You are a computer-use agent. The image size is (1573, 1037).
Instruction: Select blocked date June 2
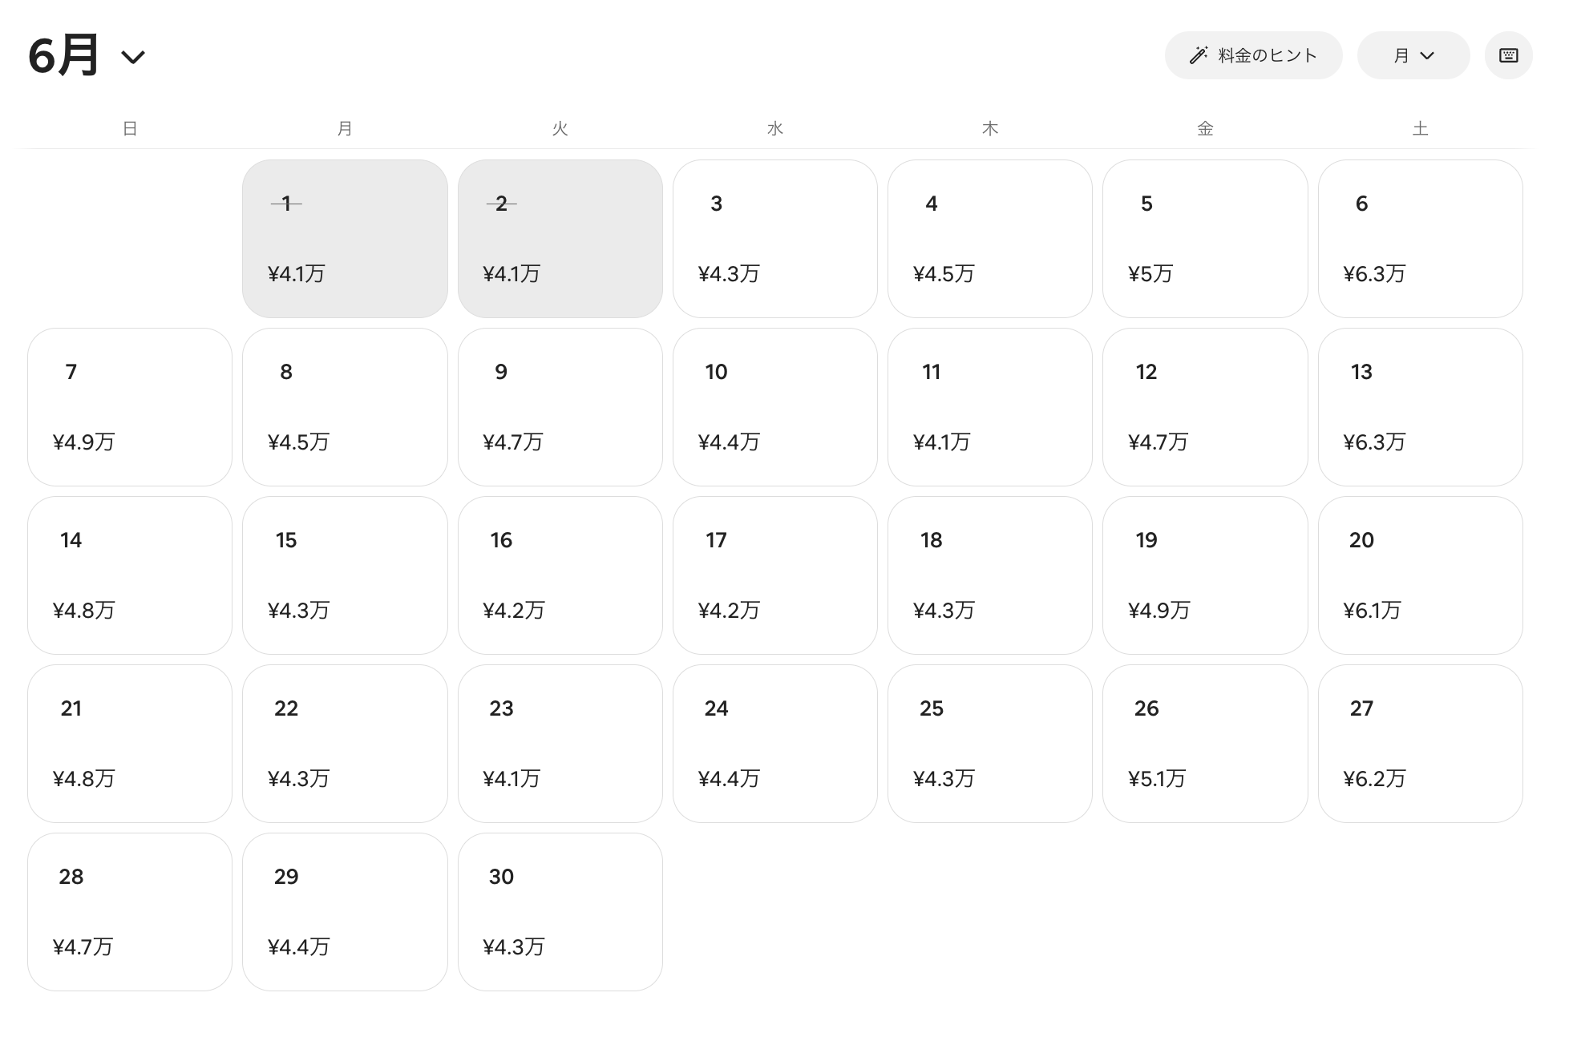[x=560, y=239]
